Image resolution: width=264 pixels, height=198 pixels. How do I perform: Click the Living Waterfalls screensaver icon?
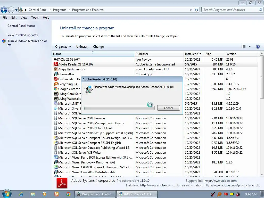56,98
